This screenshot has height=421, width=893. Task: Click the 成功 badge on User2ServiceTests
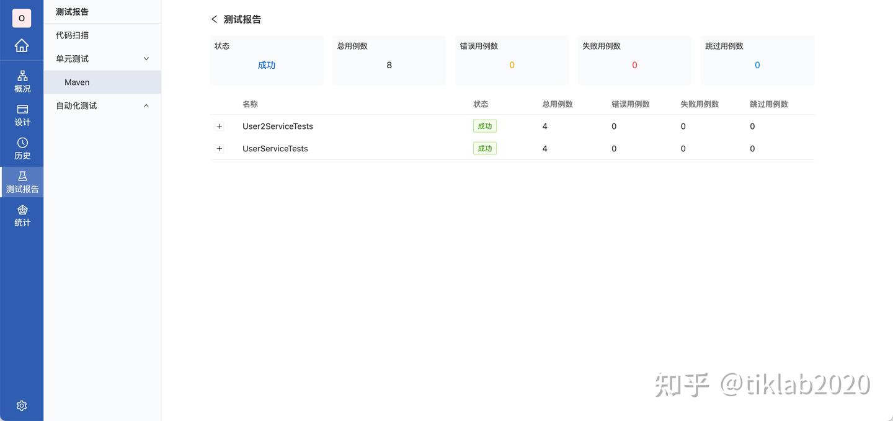484,126
